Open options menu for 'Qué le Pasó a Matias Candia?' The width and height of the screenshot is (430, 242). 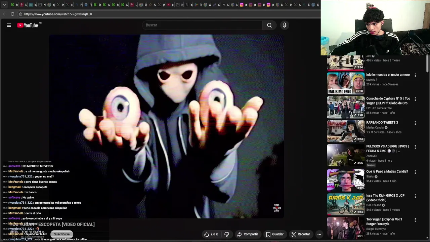pyautogui.click(x=415, y=172)
